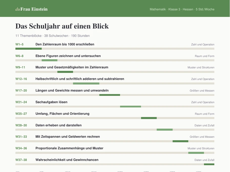
Task: Click the green timeline segment for W9–11
Action: tap(65, 72)
